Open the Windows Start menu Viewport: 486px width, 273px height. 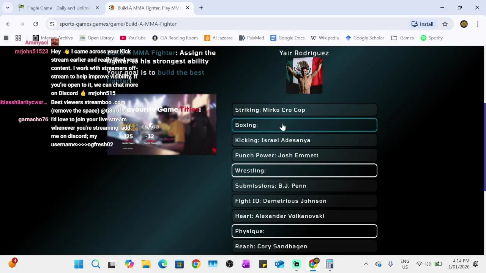(x=79, y=264)
